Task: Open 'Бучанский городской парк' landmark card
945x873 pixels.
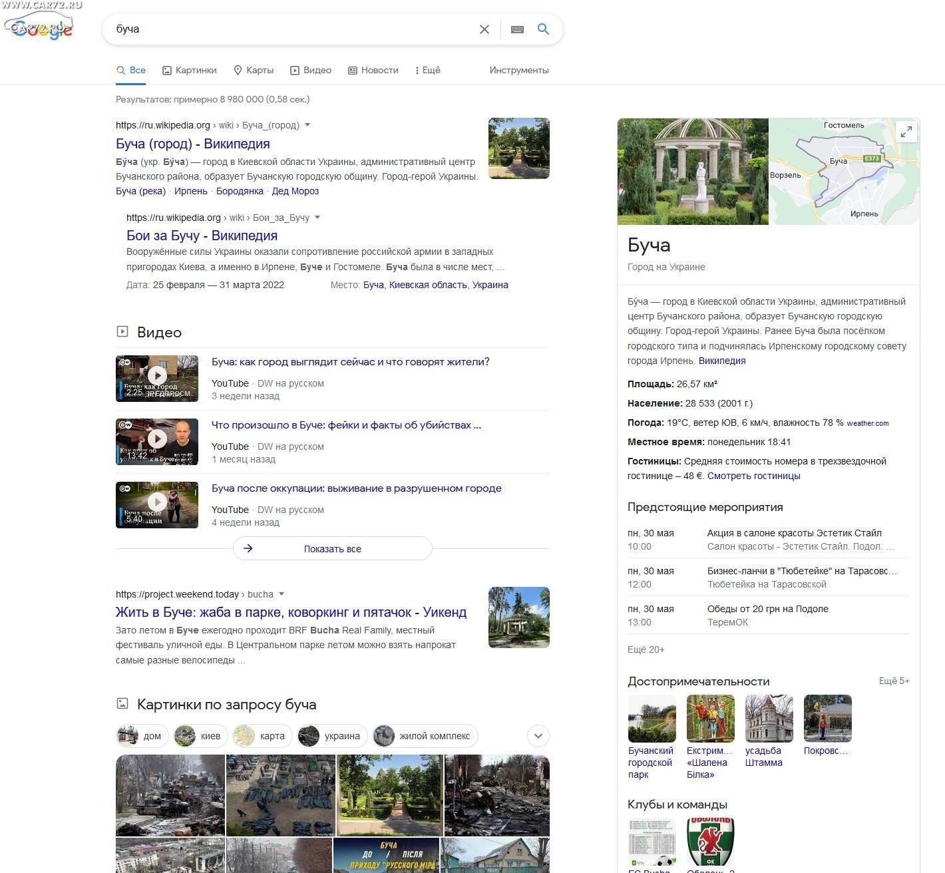Action: pos(652,737)
